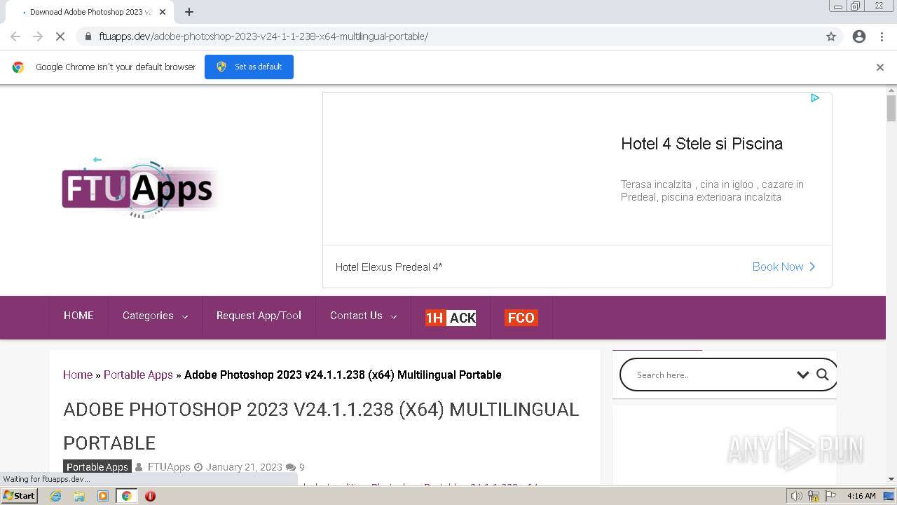The image size is (897, 505).
Task: Open File Explorer from taskbar
Action: pos(79,496)
